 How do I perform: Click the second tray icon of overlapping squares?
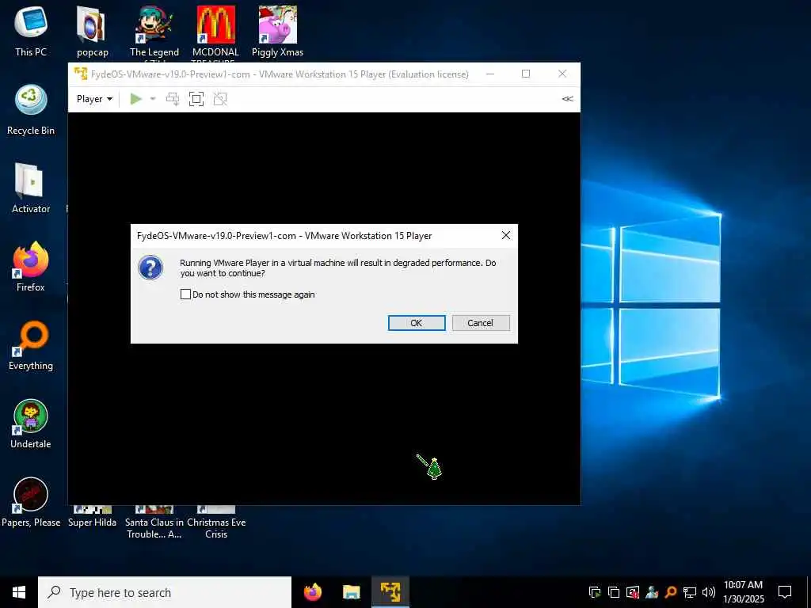point(614,592)
